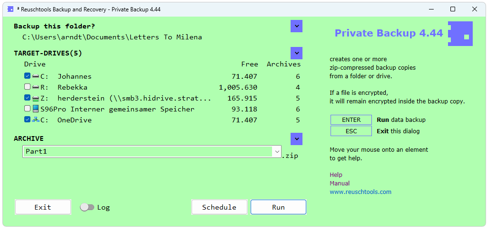Image resolution: width=487 pixels, height=230 pixels.
Task: Click the OneDrive drive icon
Action: [36, 120]
